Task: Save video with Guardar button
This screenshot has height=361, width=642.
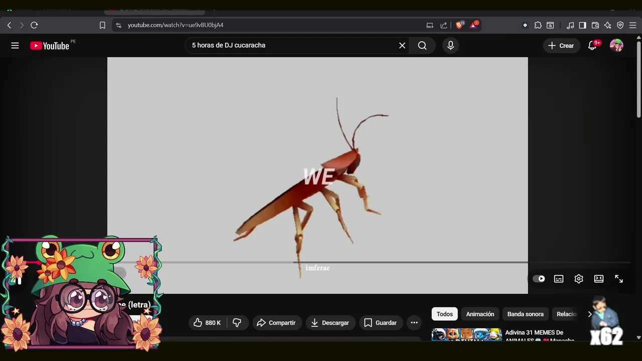Action: tap(381, 323)
